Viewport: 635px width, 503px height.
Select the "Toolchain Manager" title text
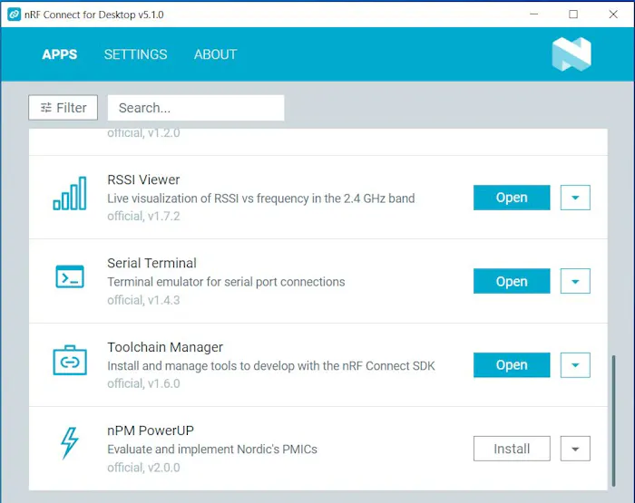coord(165,347)
